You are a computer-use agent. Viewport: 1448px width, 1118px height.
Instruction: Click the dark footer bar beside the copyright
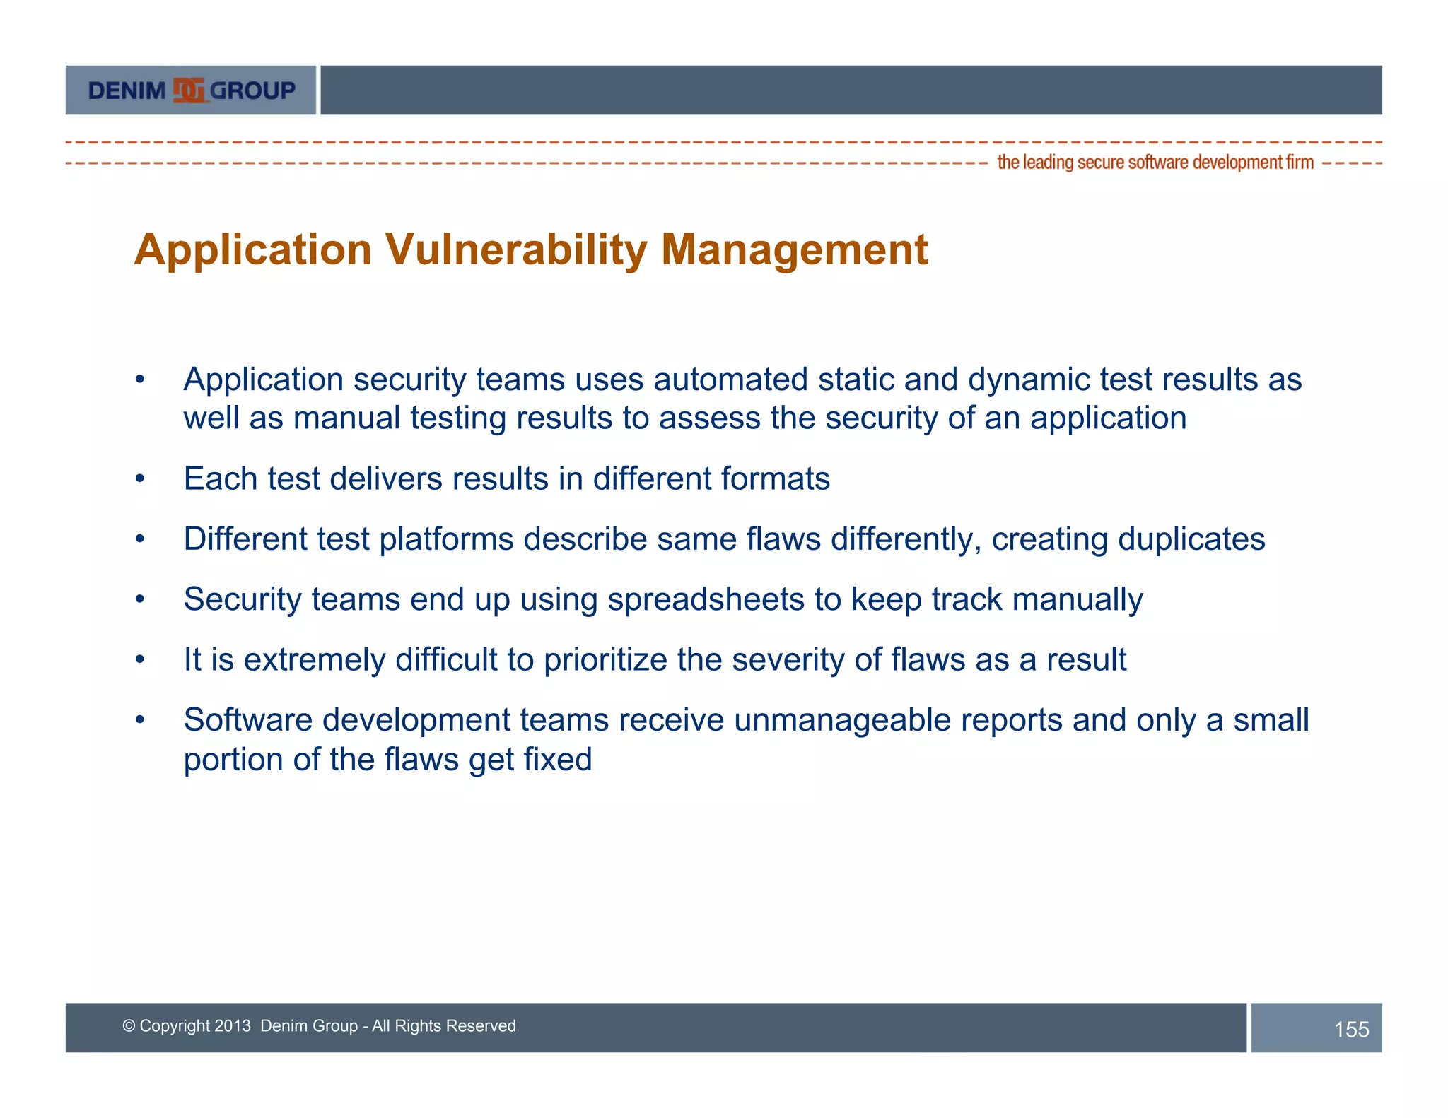click(884, 1027)
